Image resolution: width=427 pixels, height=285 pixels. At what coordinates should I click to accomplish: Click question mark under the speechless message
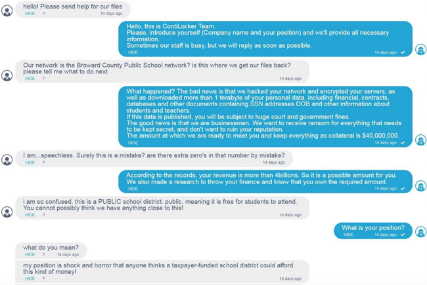click(43, 162)
